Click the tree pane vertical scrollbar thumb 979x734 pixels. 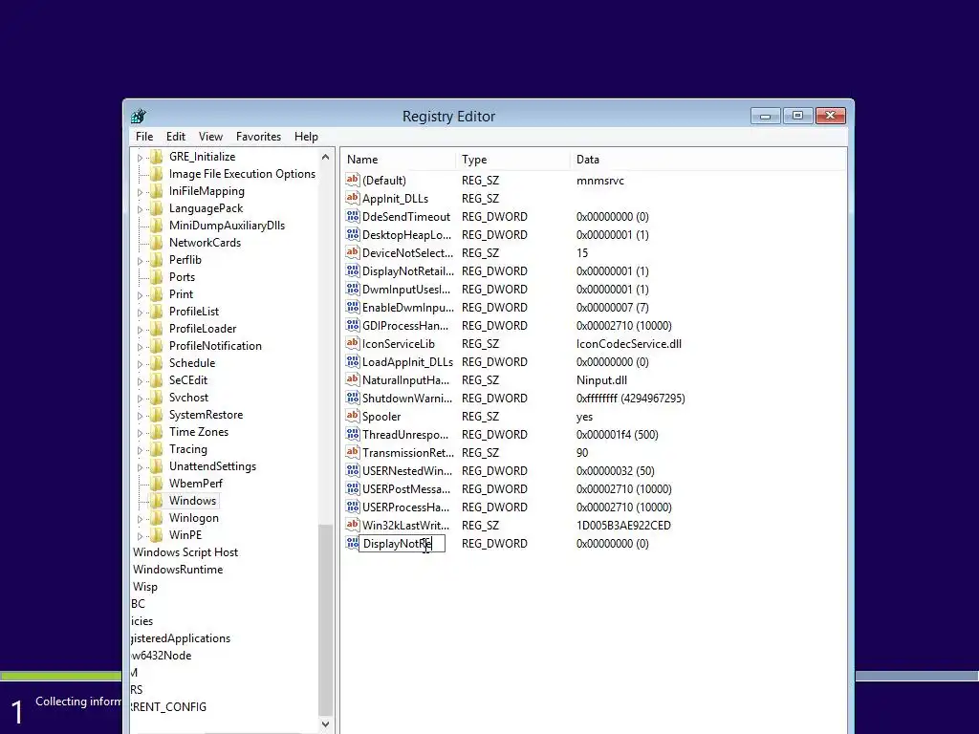point(325,619)
